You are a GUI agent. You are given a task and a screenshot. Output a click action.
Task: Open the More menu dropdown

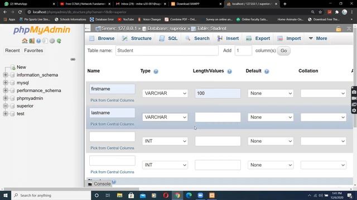318,38
